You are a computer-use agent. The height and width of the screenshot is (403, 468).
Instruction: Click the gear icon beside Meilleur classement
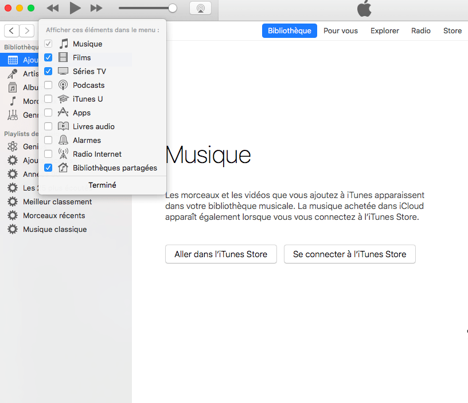coord(13,201)
